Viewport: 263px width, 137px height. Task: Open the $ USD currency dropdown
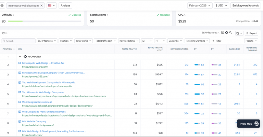click(221, 5)
